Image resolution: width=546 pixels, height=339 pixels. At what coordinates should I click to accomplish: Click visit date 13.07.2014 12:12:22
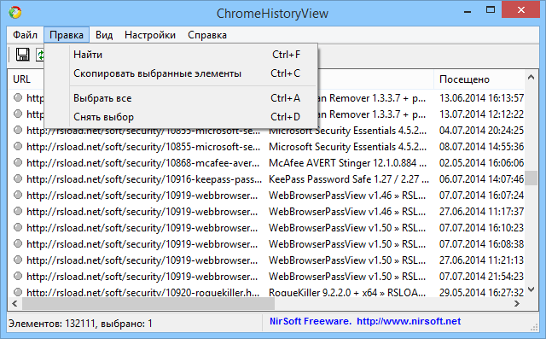pos(481,114)
